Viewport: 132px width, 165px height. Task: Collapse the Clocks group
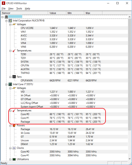(10, 148)
